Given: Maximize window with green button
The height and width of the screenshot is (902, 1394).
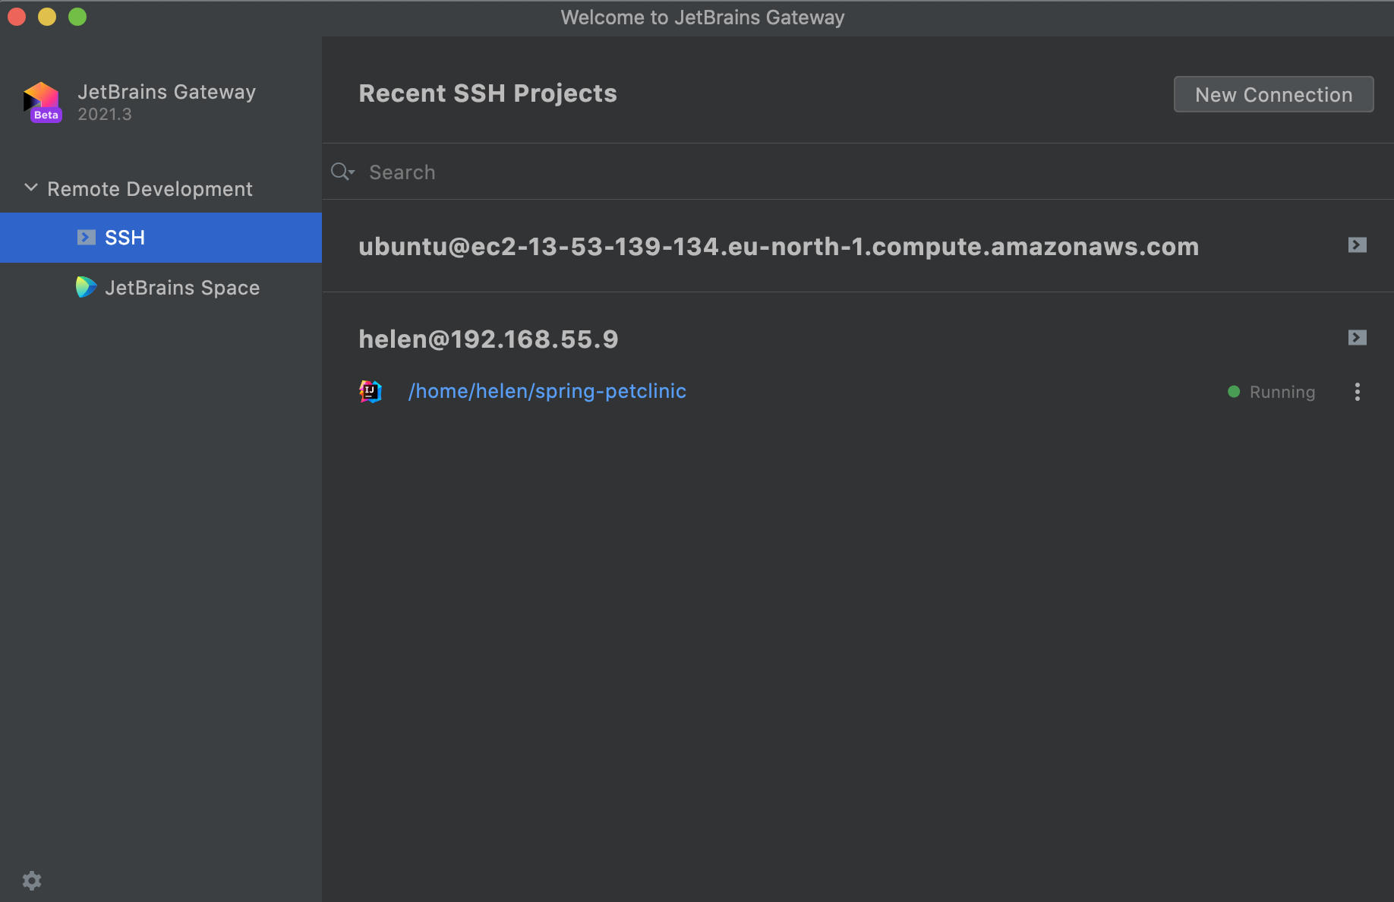Looking at the screenshot, I should coord(77,17).
